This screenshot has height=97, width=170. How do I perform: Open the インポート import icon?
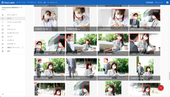click(3, 40)
